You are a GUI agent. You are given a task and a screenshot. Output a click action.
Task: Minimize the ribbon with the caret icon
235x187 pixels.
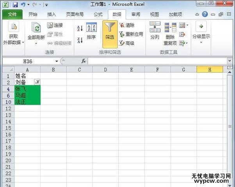197,14
